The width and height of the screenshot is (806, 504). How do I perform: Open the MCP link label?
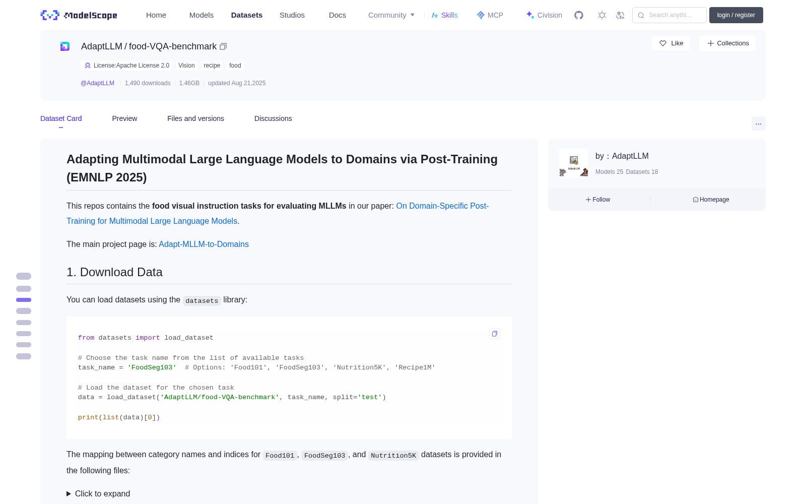(495, 15)
